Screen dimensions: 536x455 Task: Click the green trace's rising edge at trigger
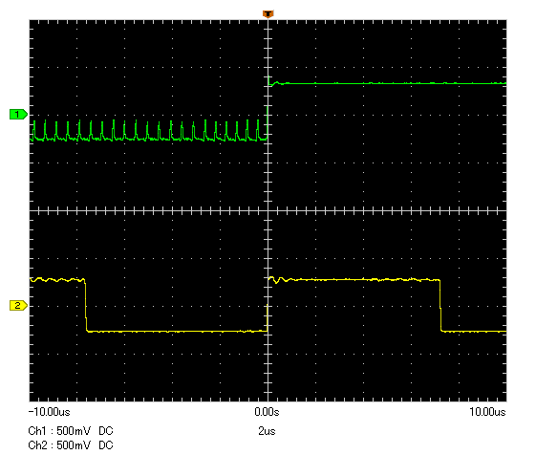[268, 108]
